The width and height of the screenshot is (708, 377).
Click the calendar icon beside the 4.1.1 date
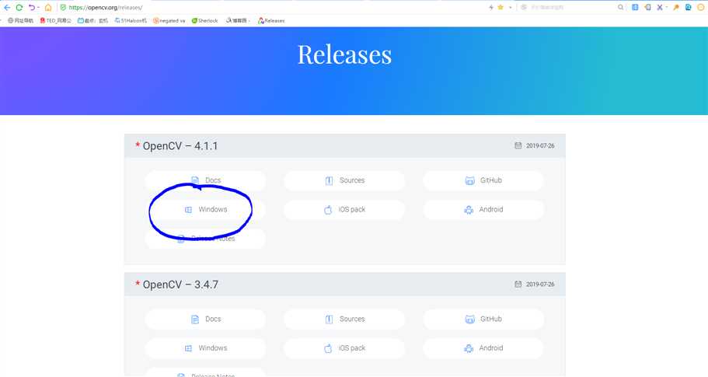518,145
